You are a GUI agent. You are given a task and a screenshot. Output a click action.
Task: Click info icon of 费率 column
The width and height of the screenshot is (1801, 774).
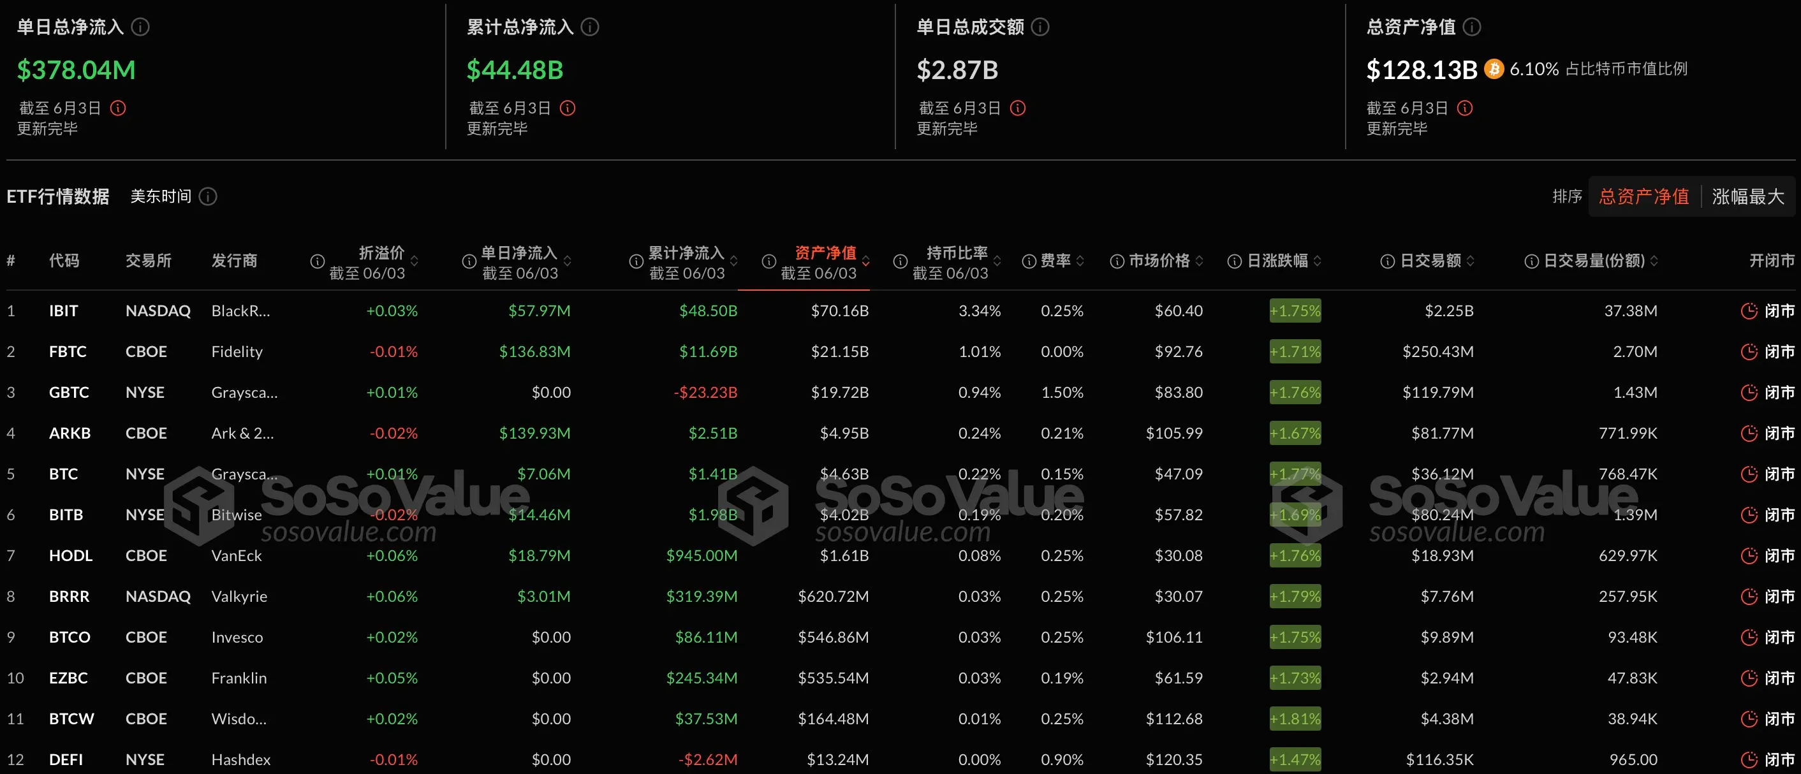1029,261
